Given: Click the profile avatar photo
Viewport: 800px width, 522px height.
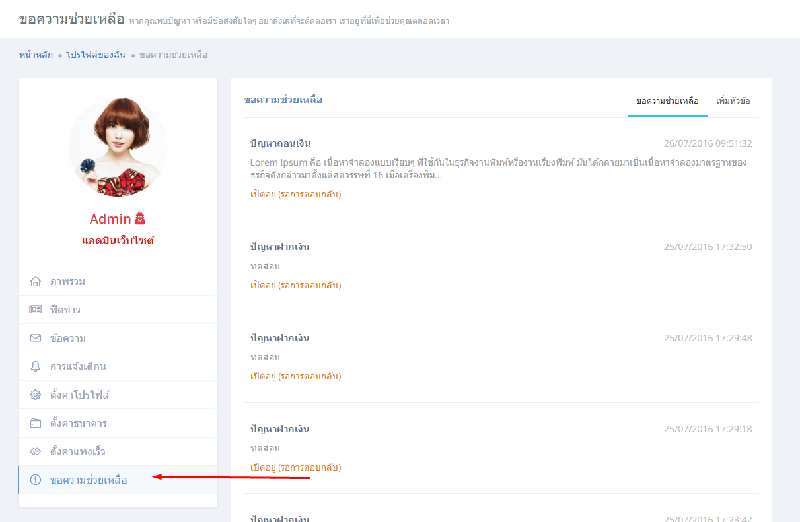Looking at the screenshot, I should click(x=118, y=147).
